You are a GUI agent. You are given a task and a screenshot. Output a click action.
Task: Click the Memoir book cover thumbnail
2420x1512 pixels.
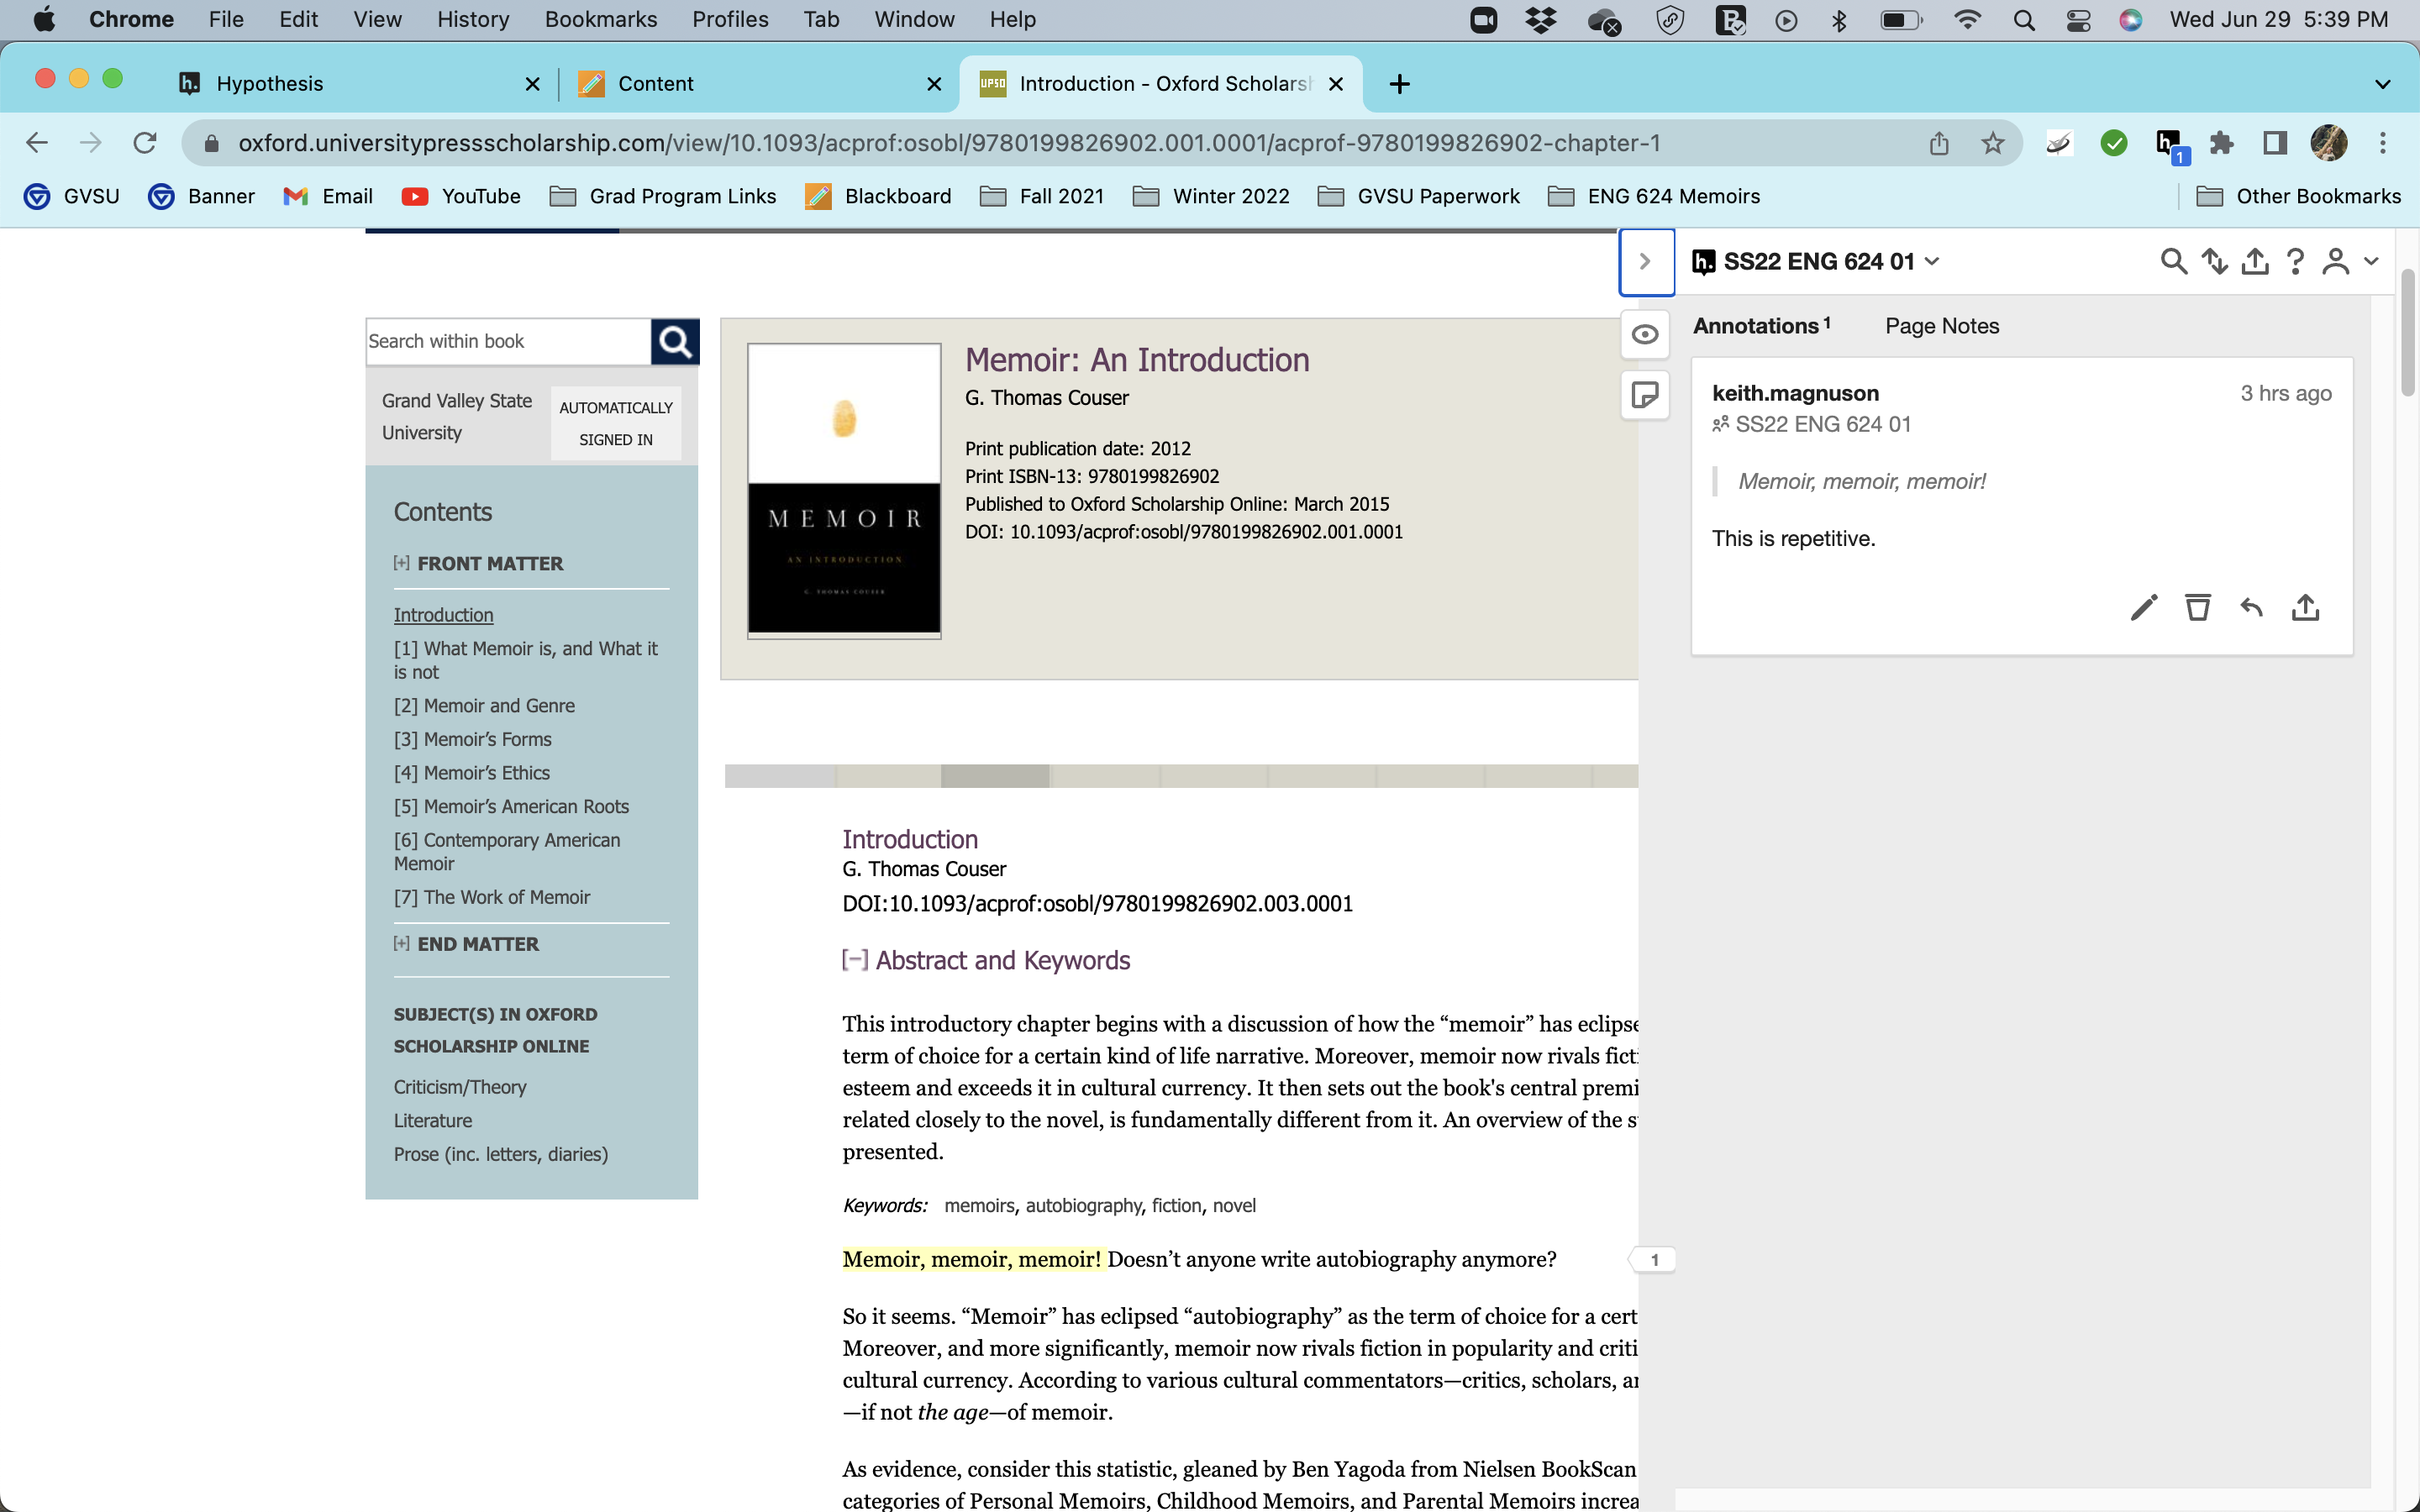pyautogui.click(x=844, y=490)
